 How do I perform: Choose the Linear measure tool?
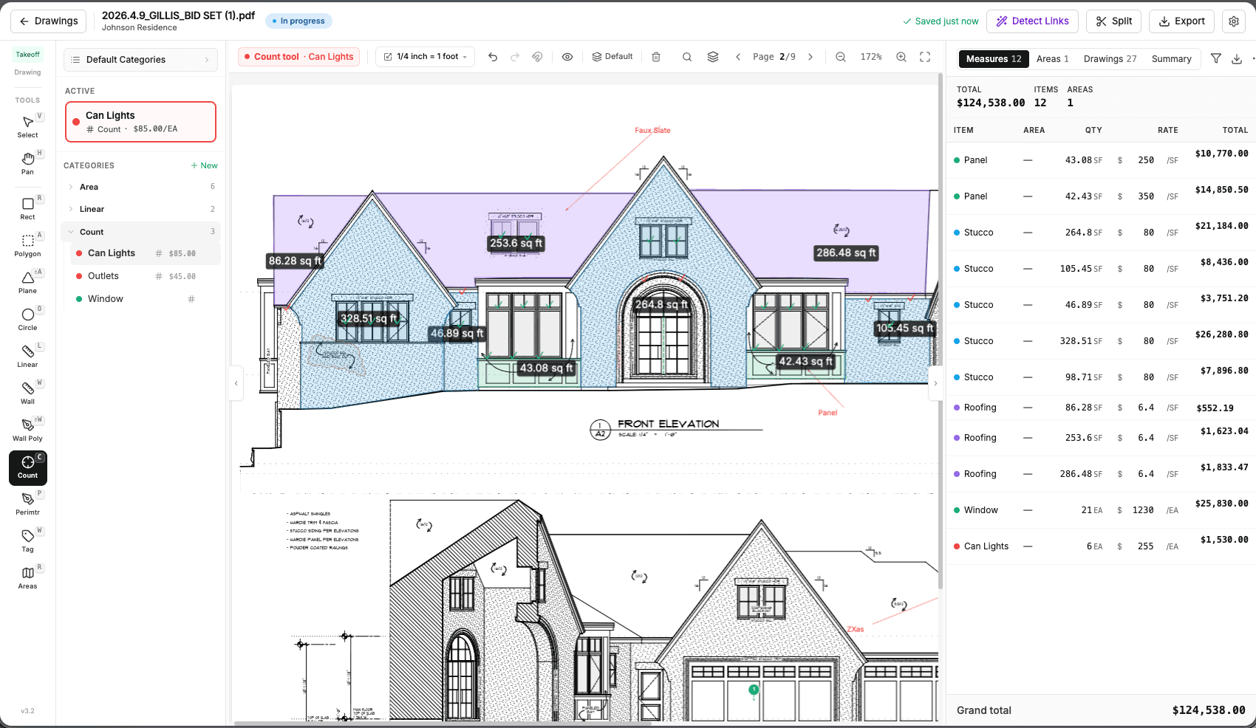pos(27,356)
